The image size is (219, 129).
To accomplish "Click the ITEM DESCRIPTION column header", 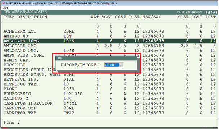I will tap(26, 17).
